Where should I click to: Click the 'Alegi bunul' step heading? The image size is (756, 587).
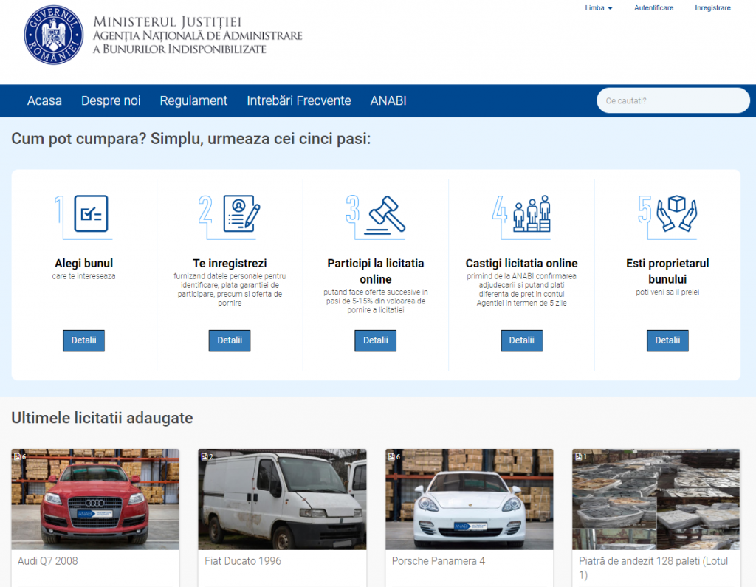click(84, 264)
